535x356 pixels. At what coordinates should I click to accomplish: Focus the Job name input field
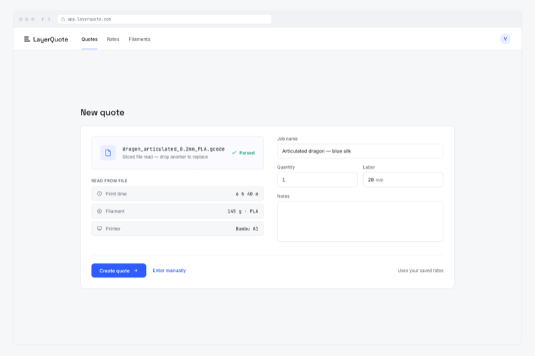coord(360,151)
